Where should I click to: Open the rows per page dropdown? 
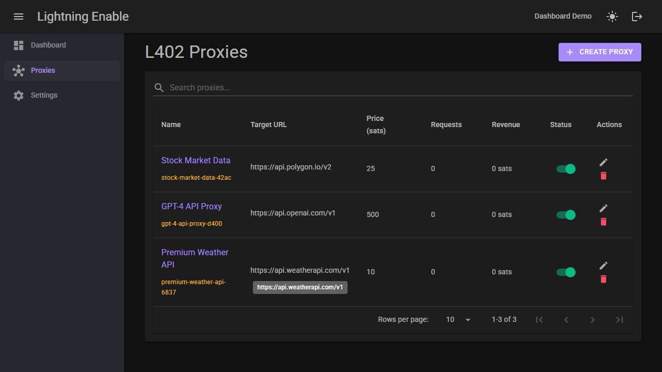pos(458,320)
